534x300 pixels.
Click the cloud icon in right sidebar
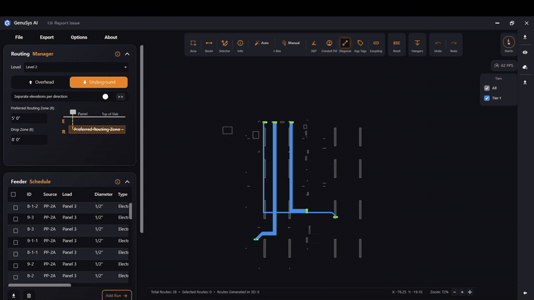(525, 67)
